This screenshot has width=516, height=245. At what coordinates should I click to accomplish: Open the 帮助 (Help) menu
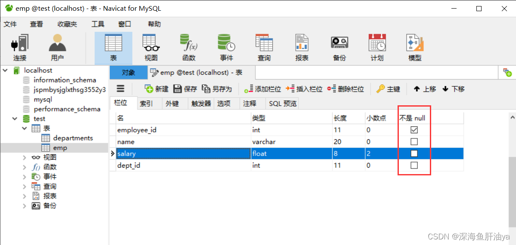tap(155, 24)
